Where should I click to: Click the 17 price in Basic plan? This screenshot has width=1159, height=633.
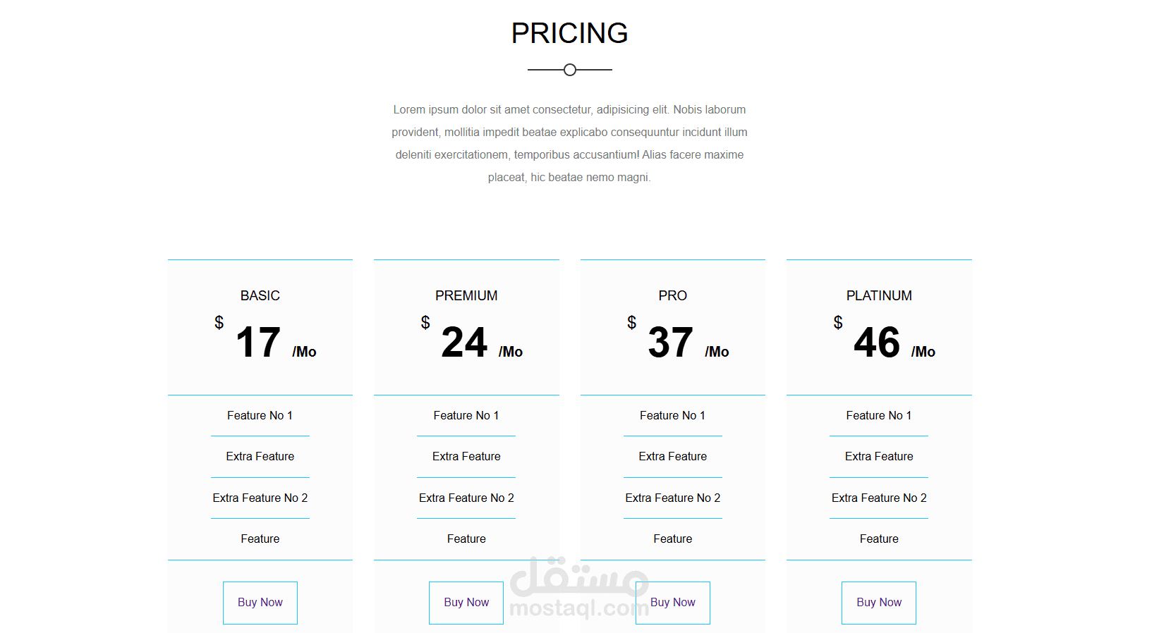pyautogui.click(x=258, y=343)
